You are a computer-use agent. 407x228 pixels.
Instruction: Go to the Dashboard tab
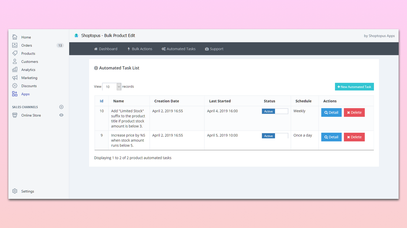106,49
